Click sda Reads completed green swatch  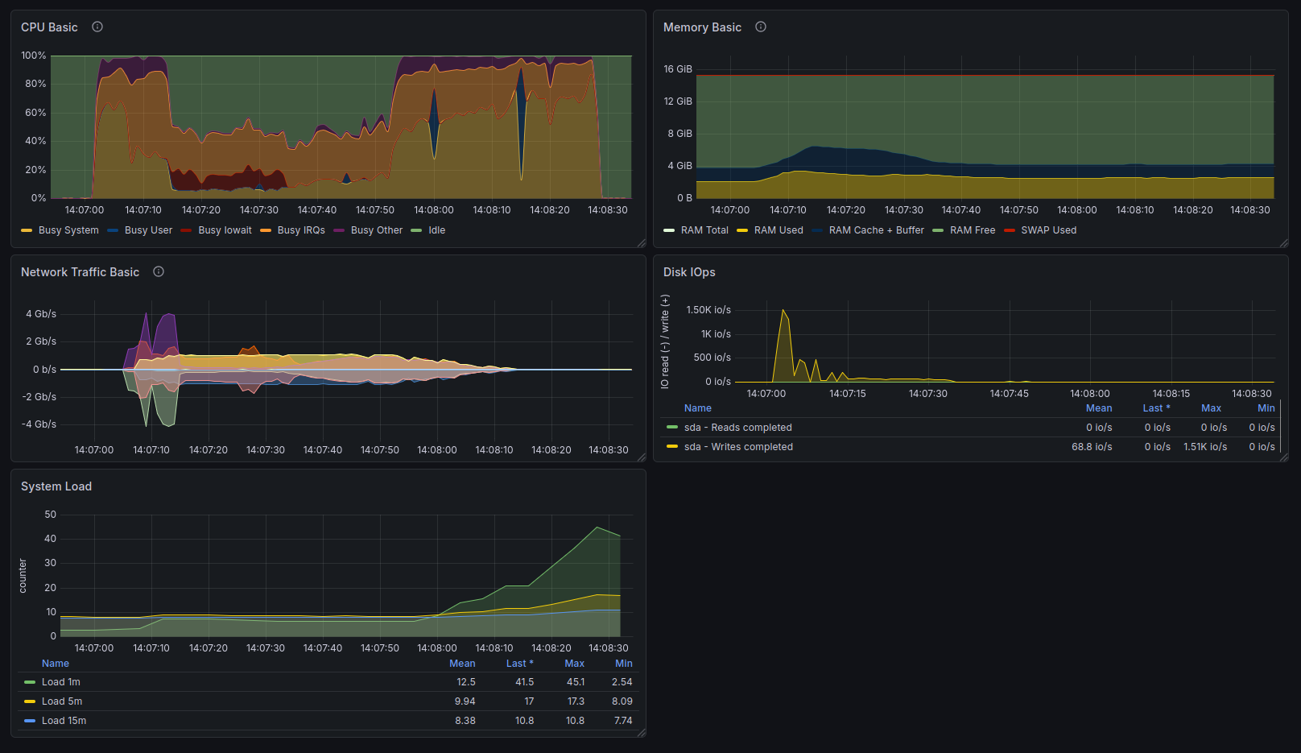click(x=672, y=428)
